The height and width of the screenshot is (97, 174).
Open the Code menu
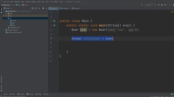coord(23,2)
